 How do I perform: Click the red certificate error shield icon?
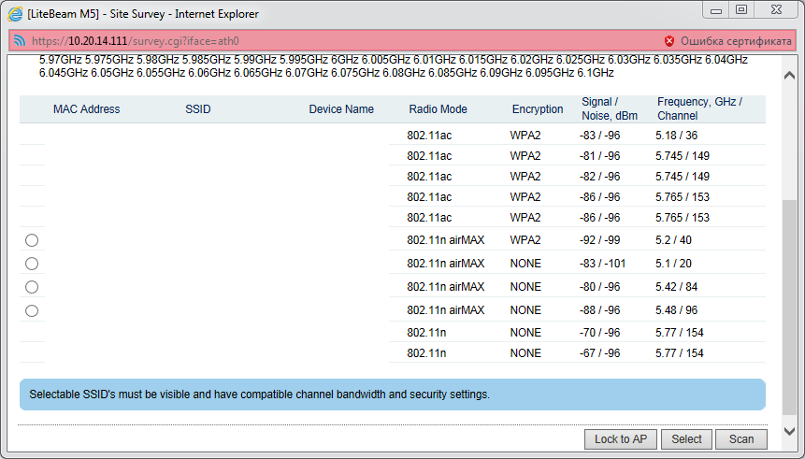(668, 41)
